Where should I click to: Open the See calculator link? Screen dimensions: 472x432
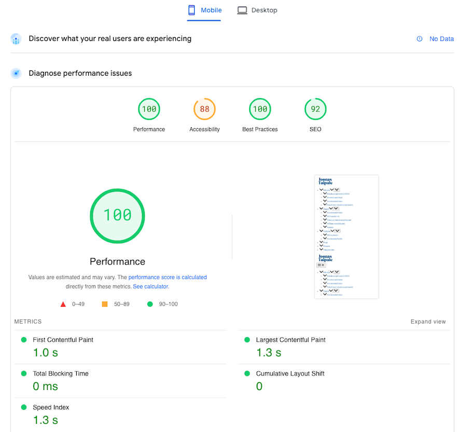tap(150, 286)
